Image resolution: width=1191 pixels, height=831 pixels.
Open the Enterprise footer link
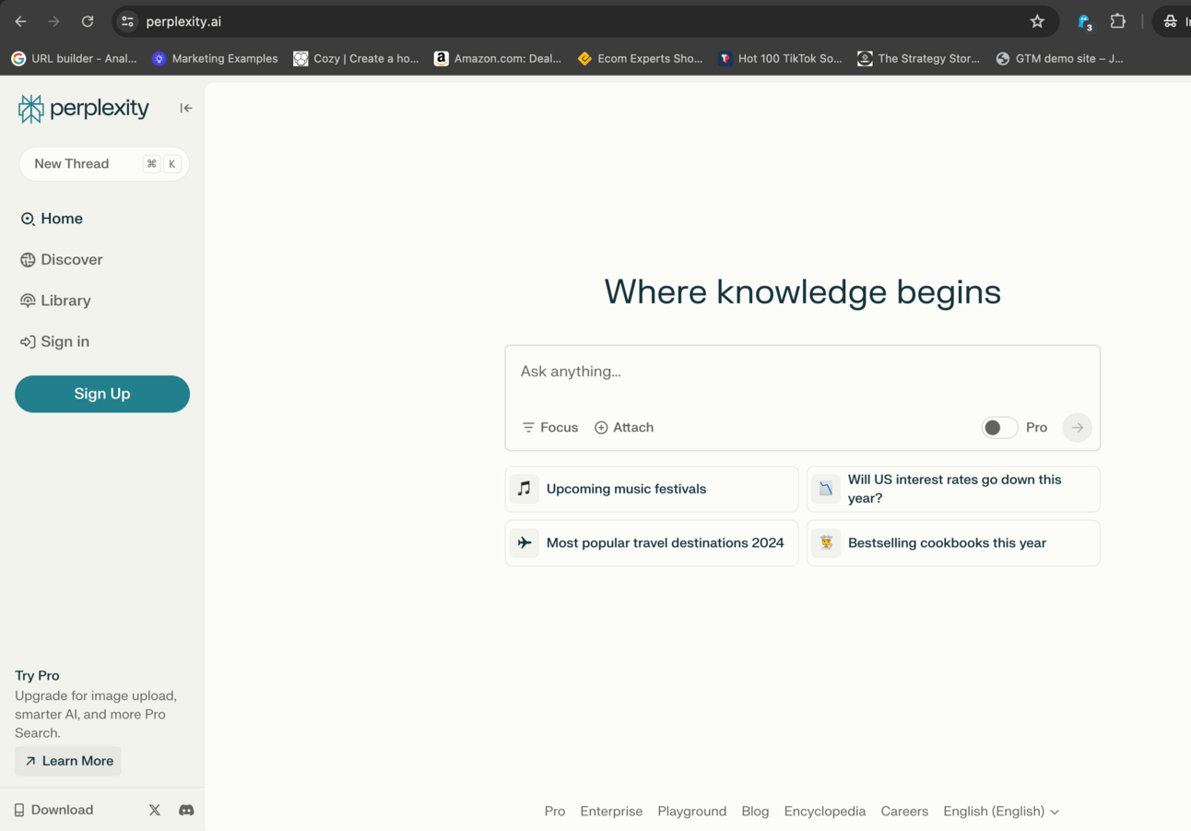[611, 811]
